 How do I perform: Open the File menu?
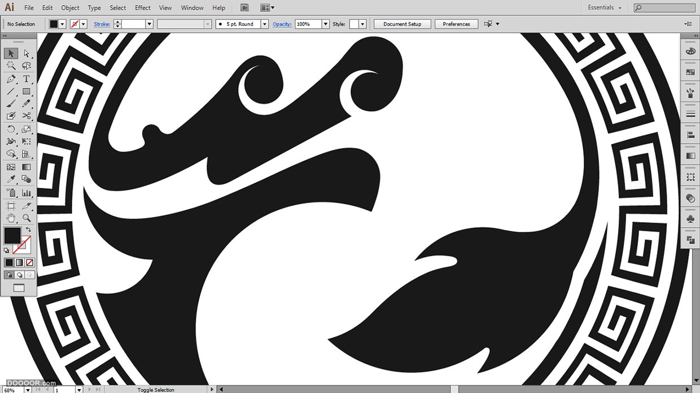(29, 8)
